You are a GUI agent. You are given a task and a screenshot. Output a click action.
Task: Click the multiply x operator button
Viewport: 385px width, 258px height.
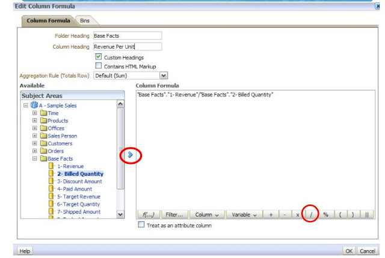pos(298,215)
